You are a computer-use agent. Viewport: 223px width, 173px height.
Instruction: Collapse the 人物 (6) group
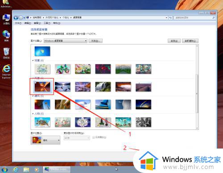(x=33, y=114)
